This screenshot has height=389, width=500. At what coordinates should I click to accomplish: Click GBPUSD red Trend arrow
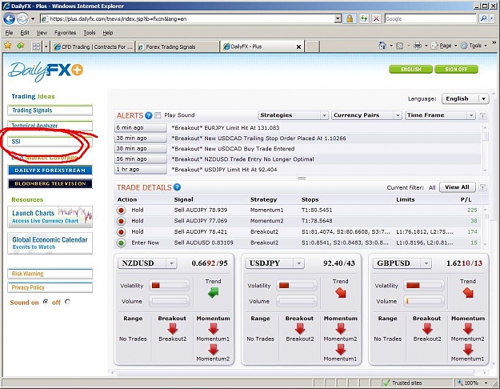[468, 293]
